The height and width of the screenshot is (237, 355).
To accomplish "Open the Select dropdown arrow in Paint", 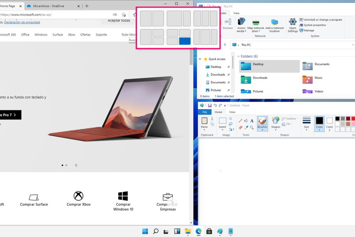I will 222,130.
